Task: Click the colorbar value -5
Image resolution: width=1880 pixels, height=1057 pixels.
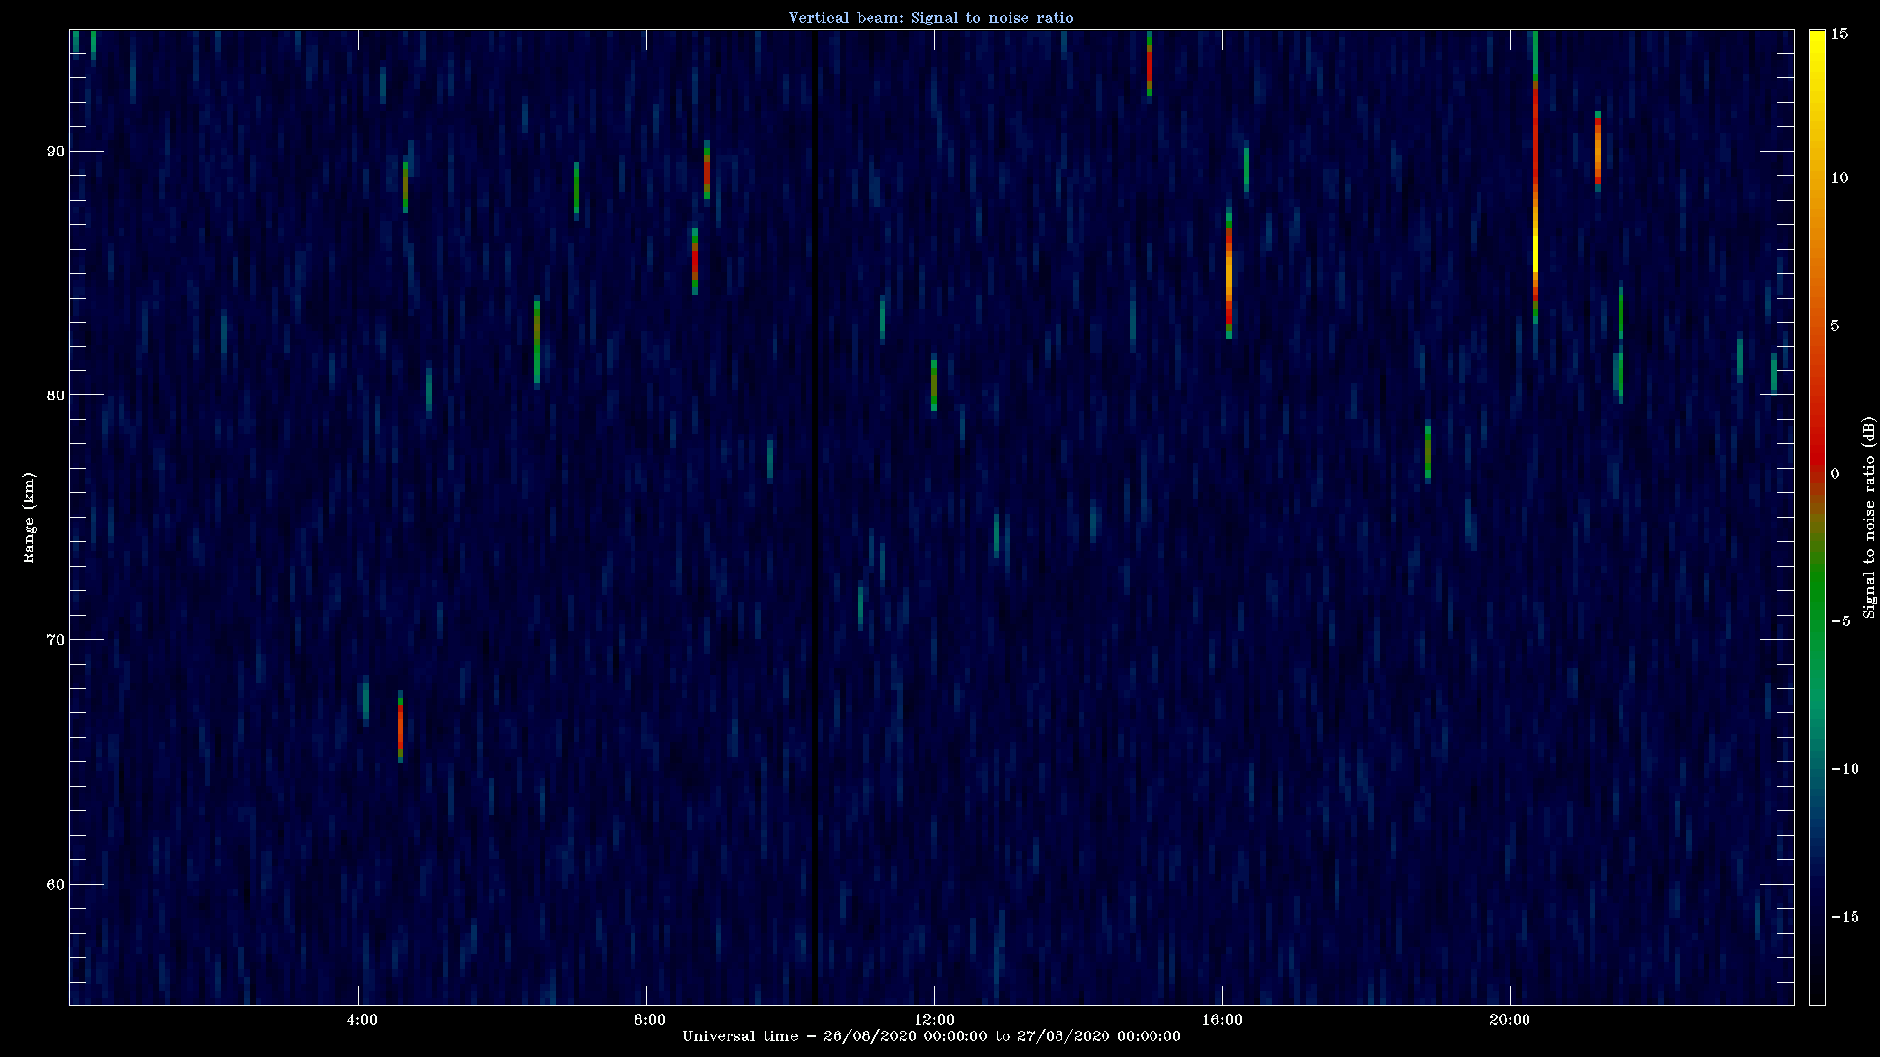Action: [1840, 621]
